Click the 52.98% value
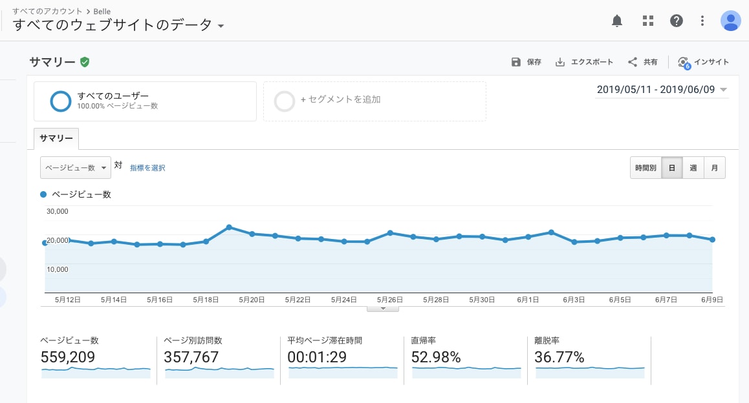The width and height of the screenshot is (749, 403). 436,356
